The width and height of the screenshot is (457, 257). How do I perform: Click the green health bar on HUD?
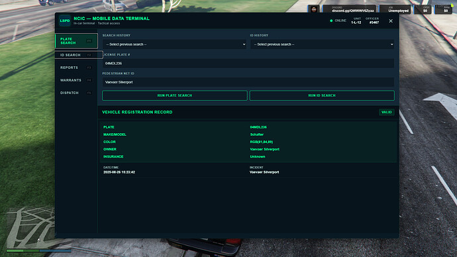[x=23, y=250]
